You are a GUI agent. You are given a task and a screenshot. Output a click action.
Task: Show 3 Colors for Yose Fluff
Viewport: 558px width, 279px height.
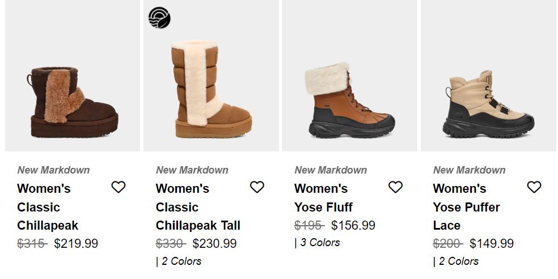tap(317, 243)
